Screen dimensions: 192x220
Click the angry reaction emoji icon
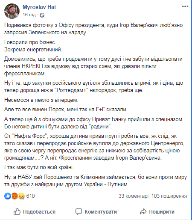(x=15, y=196)
